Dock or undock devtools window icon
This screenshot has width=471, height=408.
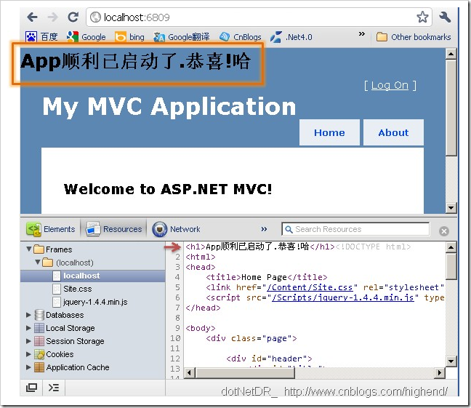point(31,388)
